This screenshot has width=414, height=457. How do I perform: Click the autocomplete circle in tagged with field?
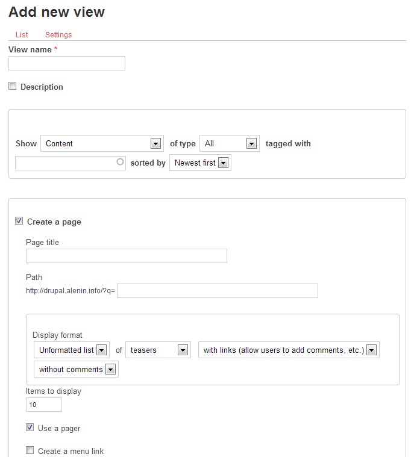(120, 162)
